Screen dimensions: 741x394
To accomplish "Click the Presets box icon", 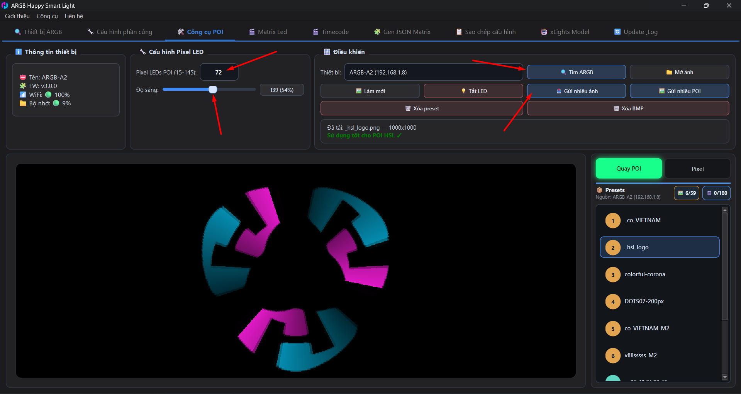I will [600, 190].
